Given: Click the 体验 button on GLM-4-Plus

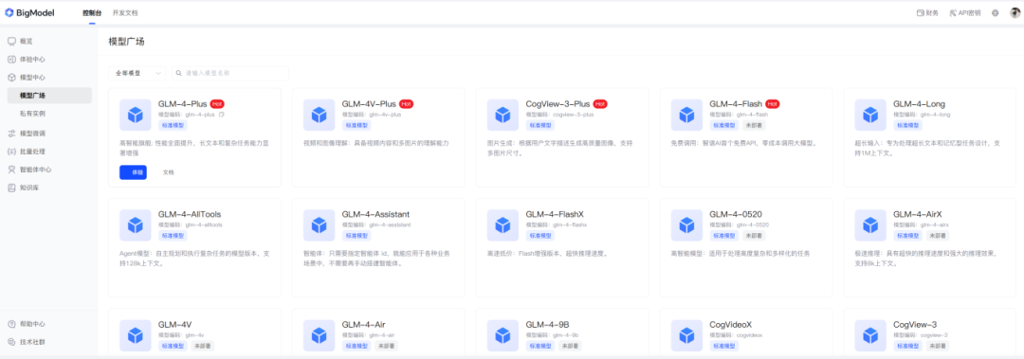Looking at the screenshot, I should point(134,172).
